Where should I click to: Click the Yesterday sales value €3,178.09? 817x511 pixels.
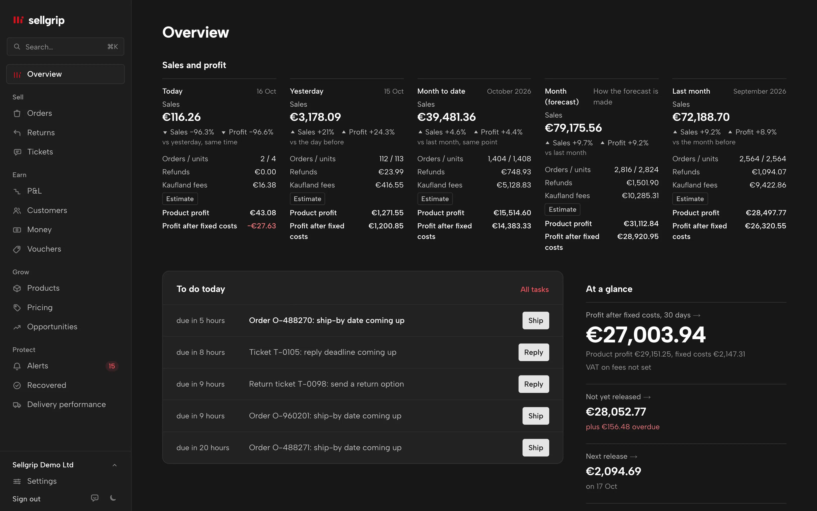click(x=315, y=117)
